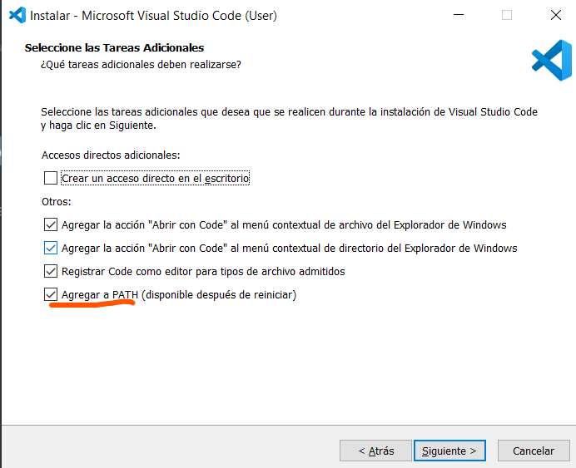Click the "Otros:" section label
576x468 pixels.
point(57,201)
